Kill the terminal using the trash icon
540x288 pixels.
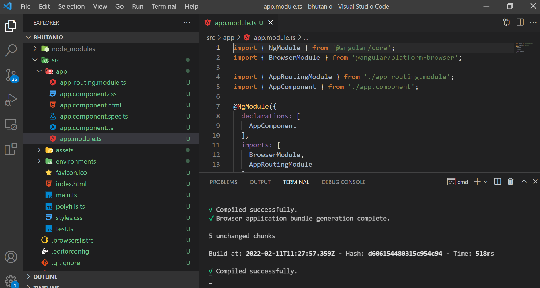coord(510,181)
